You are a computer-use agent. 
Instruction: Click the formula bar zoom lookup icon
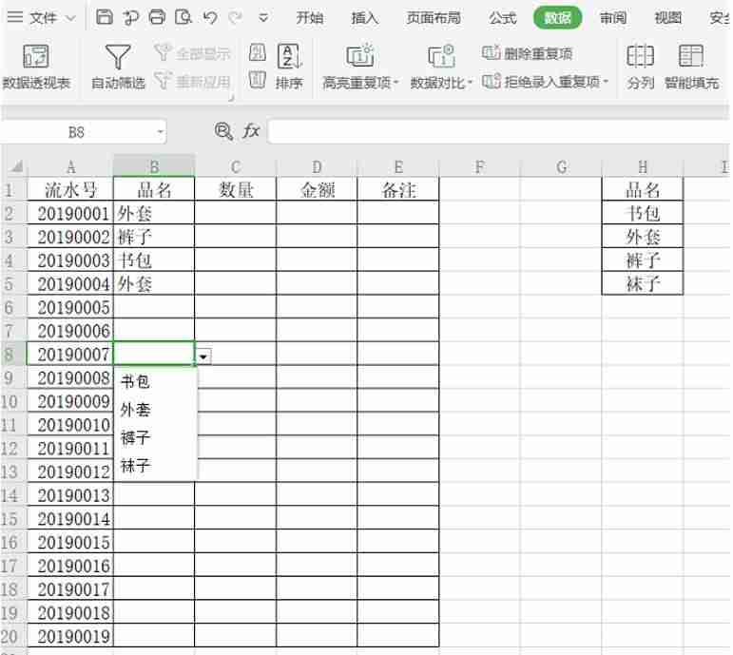tap(223, 131)
